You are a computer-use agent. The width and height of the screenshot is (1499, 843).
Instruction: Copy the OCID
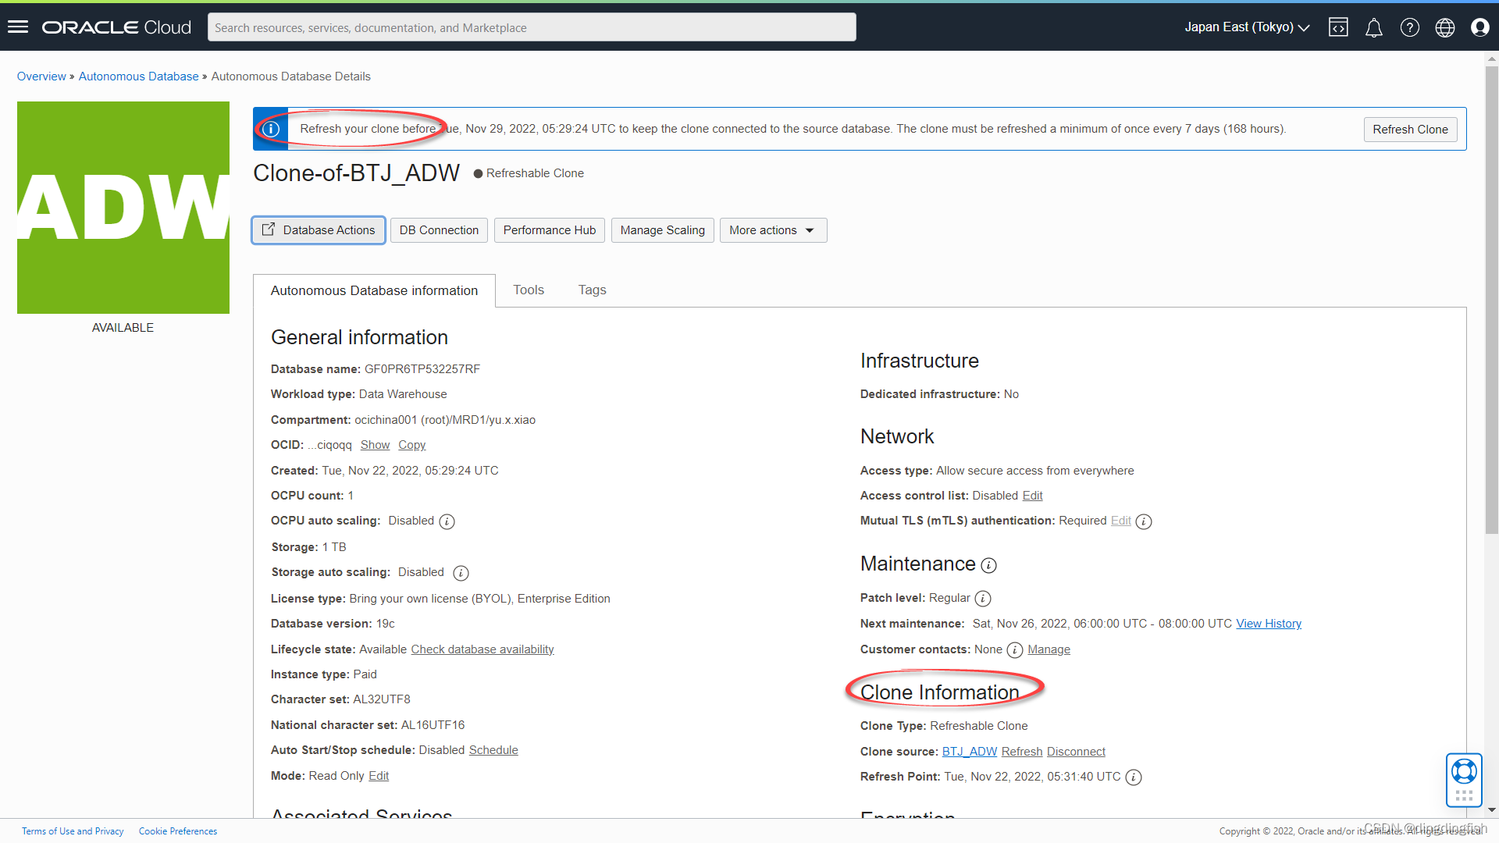[x=411, y=445]
